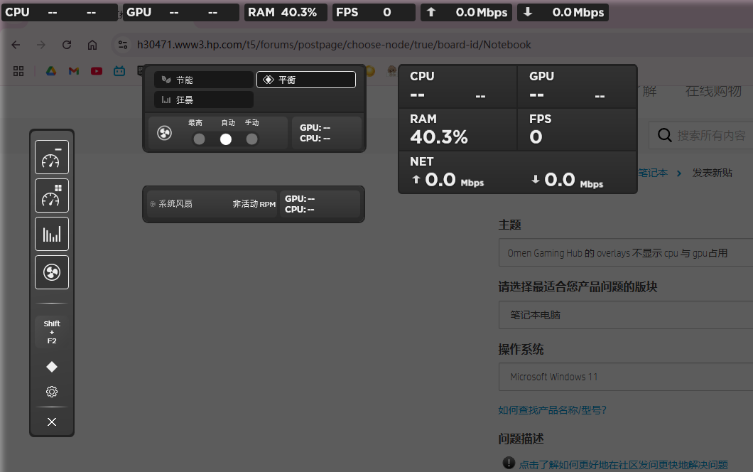Open Bilibili bookmark

tap(119, 71)
